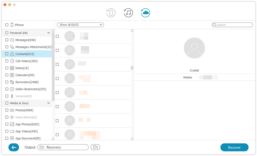Viewport: 257px width, 156px height.
Task: Click contact list scroll up arrow
Action: [132, 30]
